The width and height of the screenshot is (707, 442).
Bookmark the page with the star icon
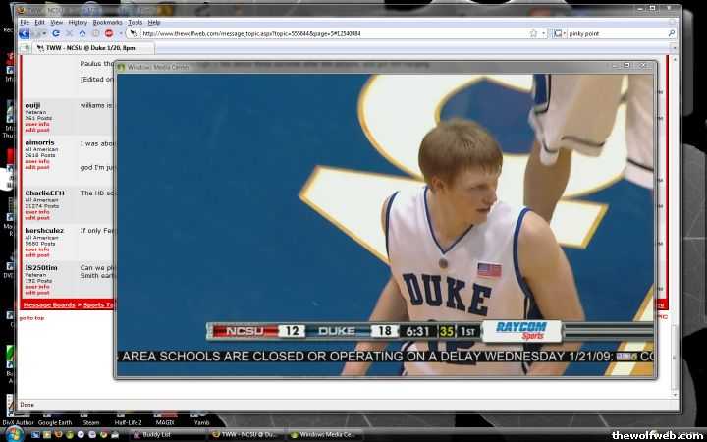pyautogui.click(x=533, y=33)
